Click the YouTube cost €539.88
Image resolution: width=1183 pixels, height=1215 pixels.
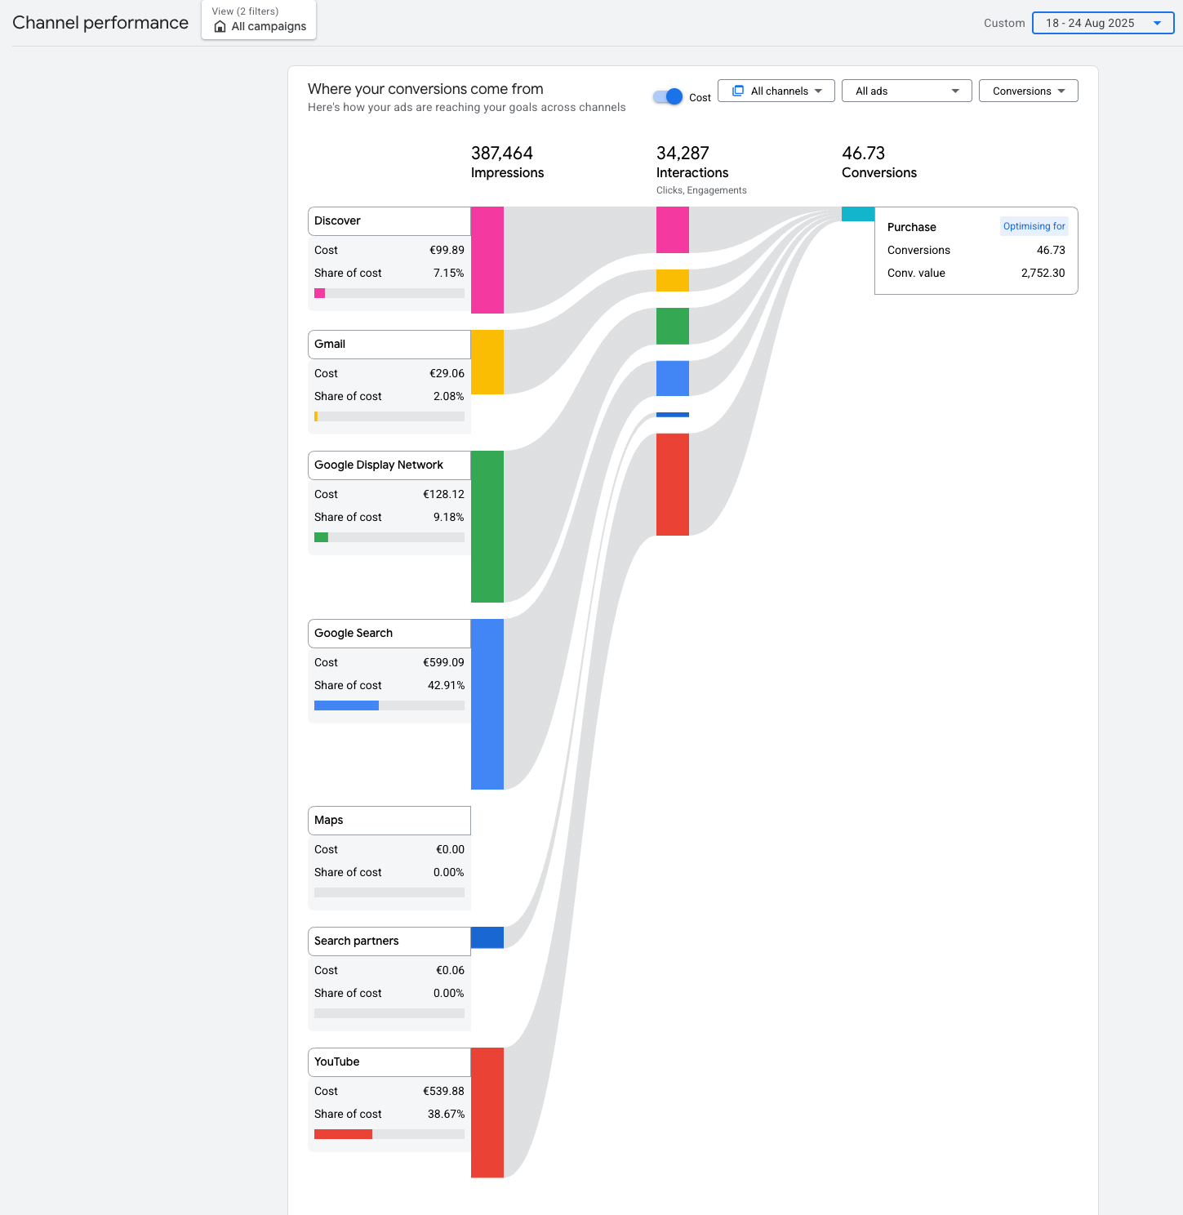443,1091
